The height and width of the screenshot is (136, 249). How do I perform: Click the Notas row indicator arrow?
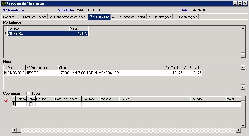[x=5, y=73]
